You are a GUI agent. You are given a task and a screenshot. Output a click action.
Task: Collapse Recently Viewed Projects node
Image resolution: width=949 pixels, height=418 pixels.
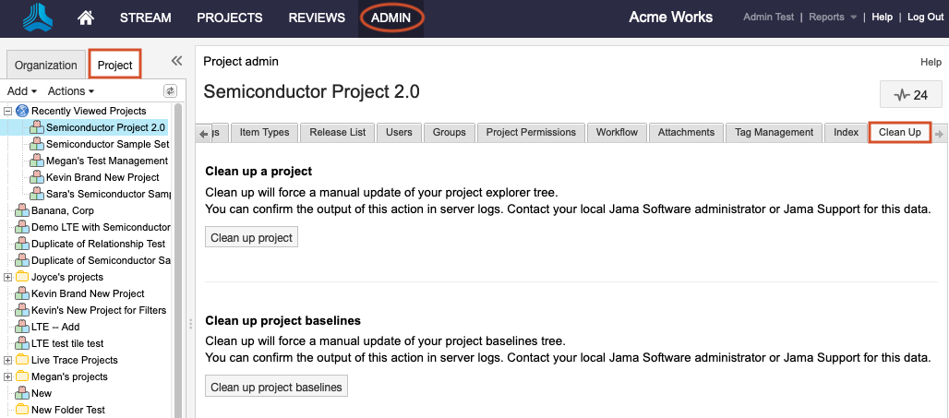[8, 111]
